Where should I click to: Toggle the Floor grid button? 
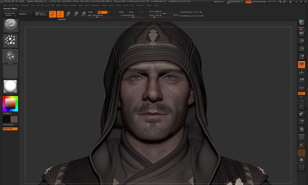click(x=301, y=73)
